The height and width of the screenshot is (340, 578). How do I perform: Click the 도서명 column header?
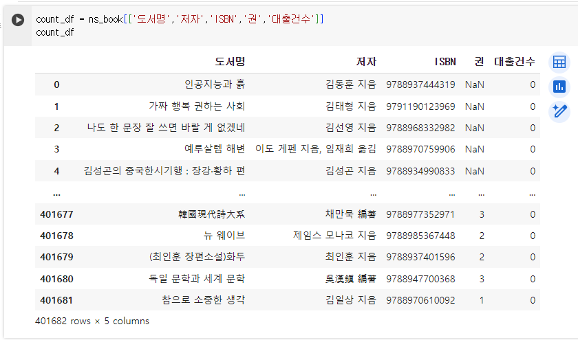[x=230, y=61]
